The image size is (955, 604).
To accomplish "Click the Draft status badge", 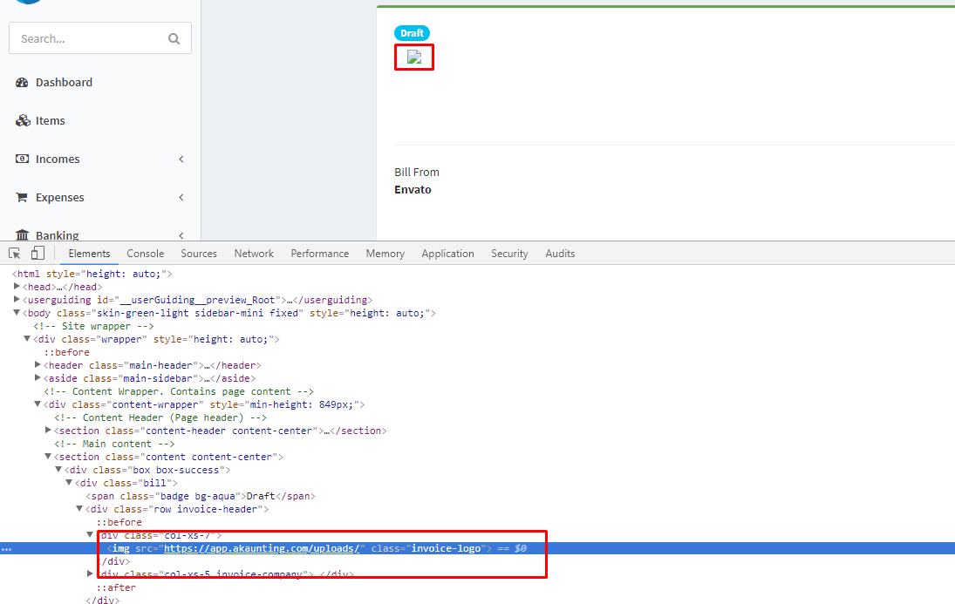I will [x=412, y=33].
